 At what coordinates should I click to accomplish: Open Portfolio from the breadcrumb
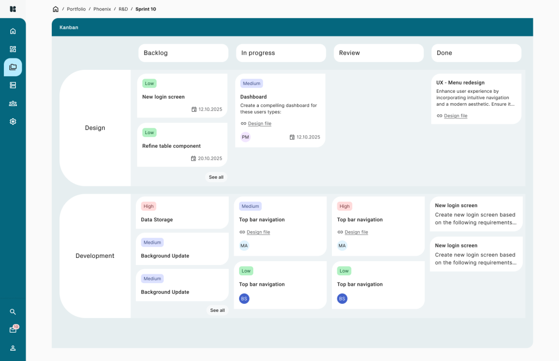[76, 9]
